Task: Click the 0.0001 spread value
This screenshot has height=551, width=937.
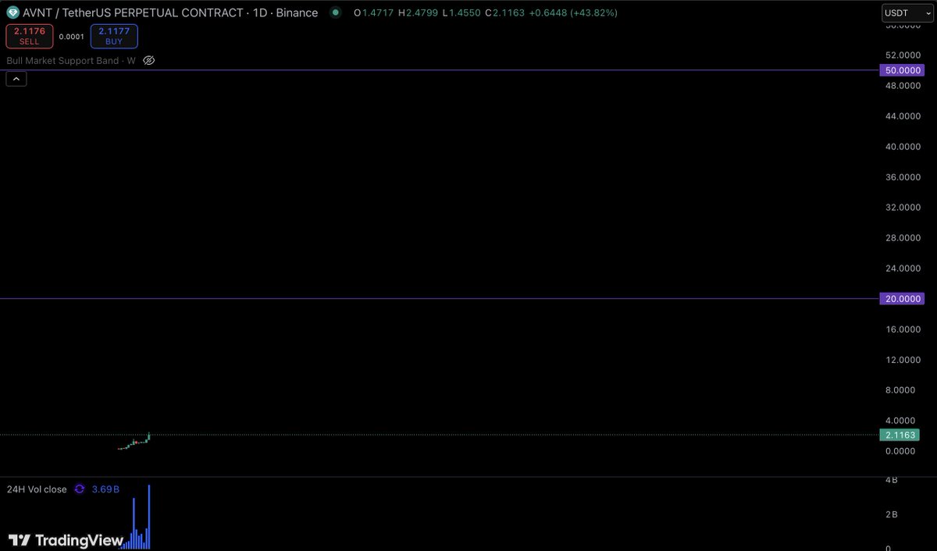Action: (72, 37)
